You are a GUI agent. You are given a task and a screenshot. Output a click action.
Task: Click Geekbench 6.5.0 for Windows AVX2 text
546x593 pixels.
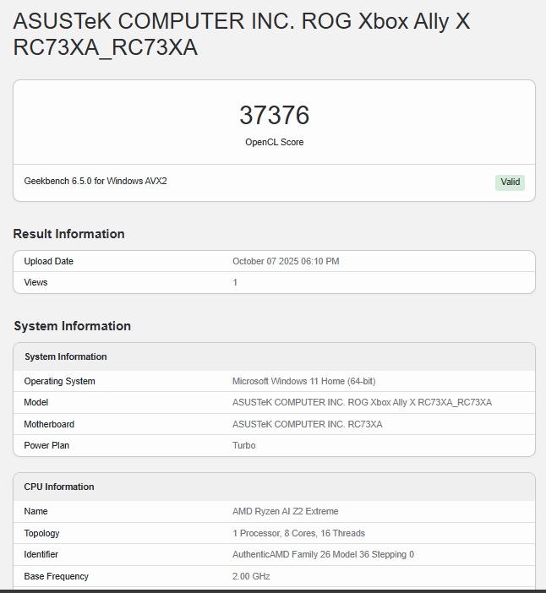click(96, 182)
